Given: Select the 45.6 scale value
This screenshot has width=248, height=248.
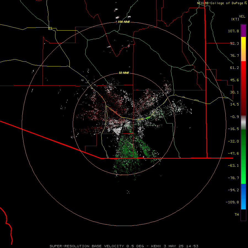Looking at the screenshot, I should click(234, 80).
